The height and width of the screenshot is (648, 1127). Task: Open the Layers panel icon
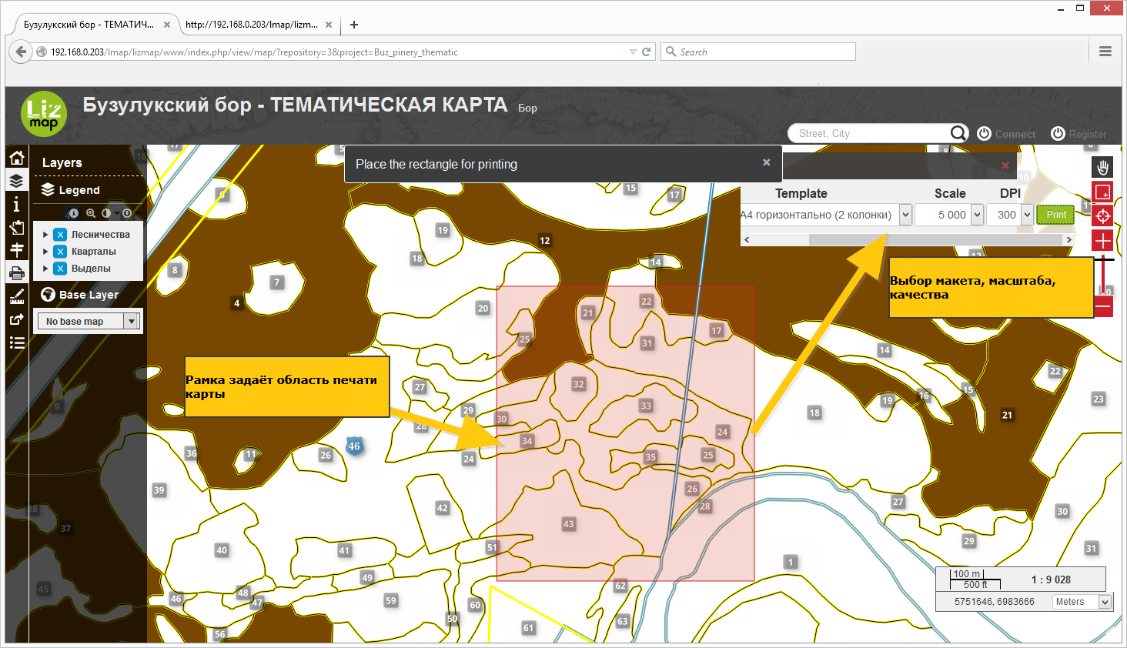pyautogui.click(x=17, y=180)
